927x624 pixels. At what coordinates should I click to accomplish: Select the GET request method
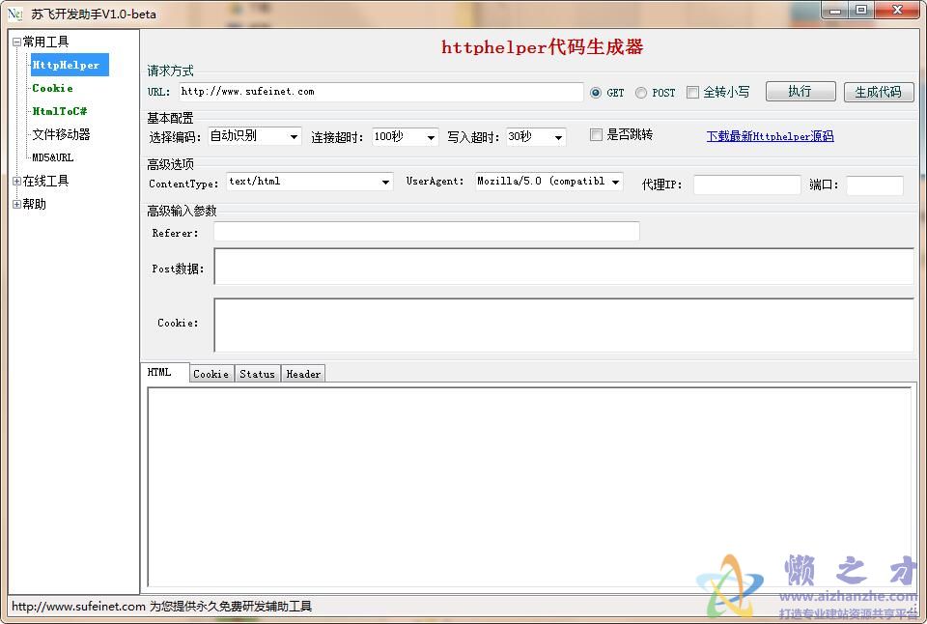click(596, 92)
